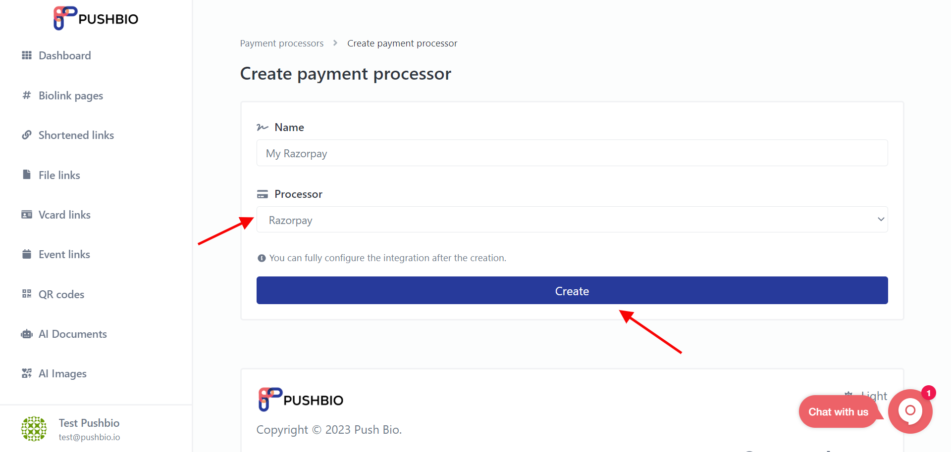
Task: Click the AI Documents robot icon
Action: (x=27, y=334)
